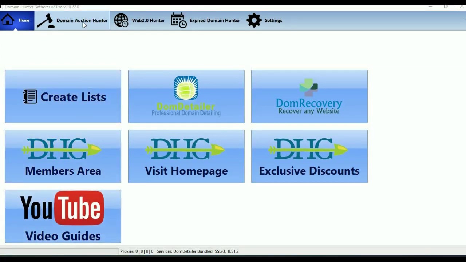This screenshot has height=262, width=466.
Task: Click Proxies: 0|0|0|0 status text
Action: 137,251
